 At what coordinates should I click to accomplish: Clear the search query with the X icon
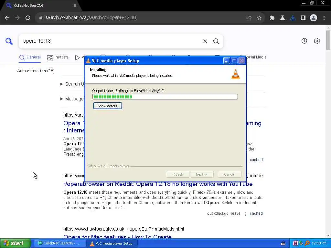(205, 41)
